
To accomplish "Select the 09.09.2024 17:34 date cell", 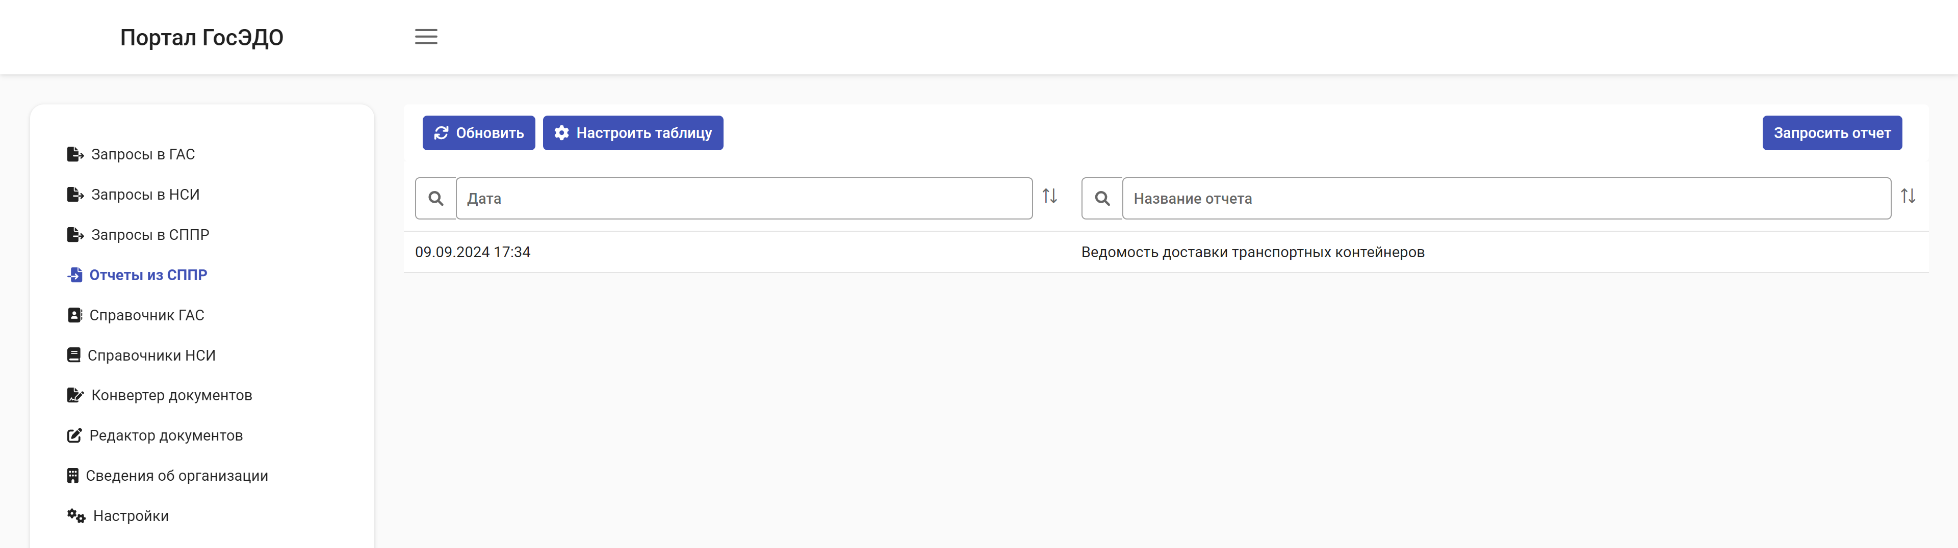I will (x=473, y=252).
